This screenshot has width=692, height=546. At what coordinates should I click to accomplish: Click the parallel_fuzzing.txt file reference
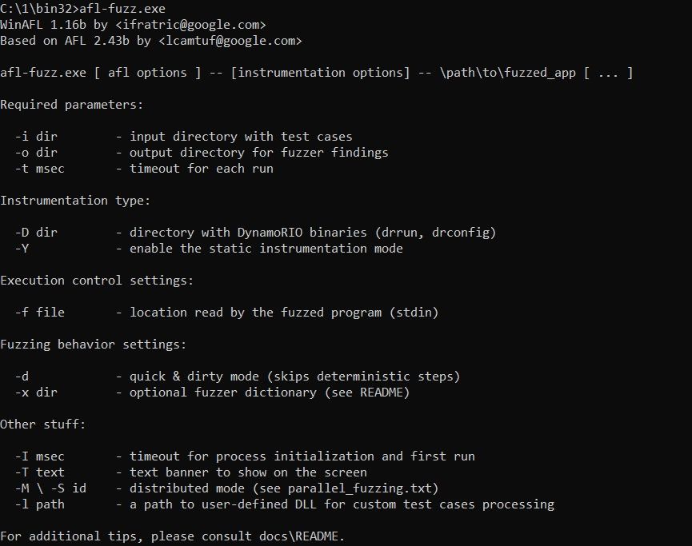point(364,488)
